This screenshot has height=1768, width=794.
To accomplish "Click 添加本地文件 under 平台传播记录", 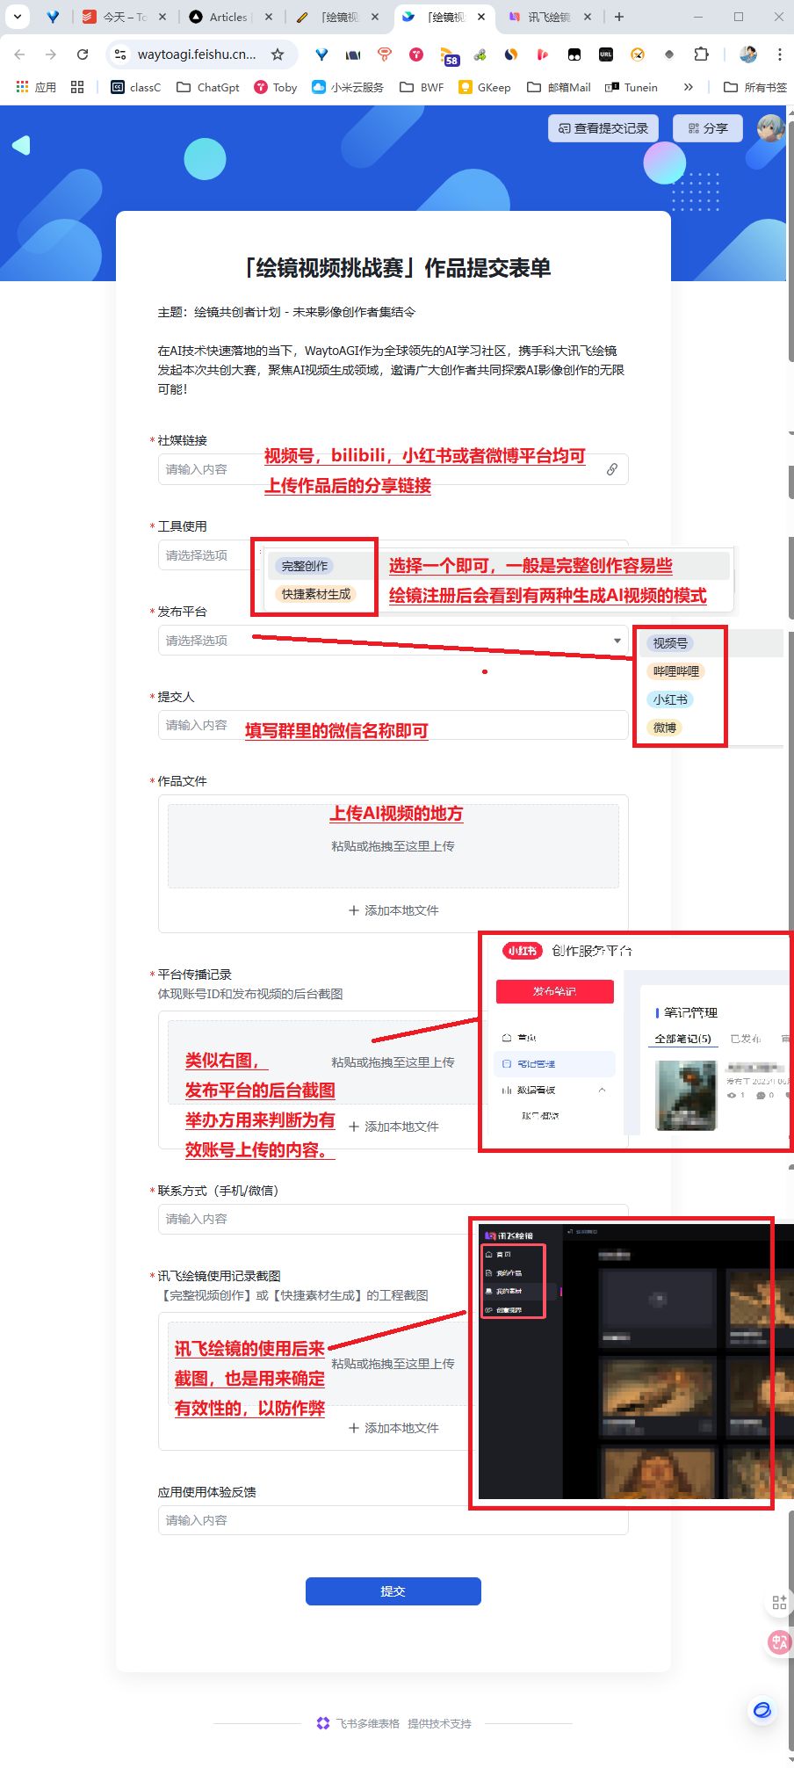I will (393, 1127).
